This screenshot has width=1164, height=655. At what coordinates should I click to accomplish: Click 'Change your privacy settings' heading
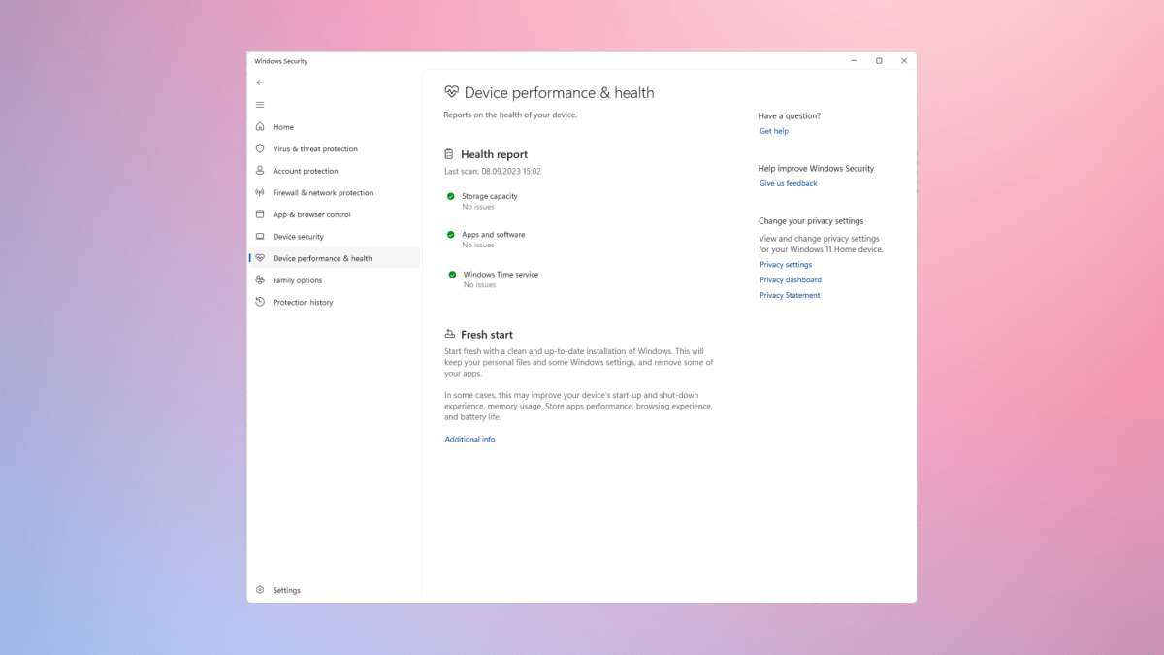click(811, 220)
